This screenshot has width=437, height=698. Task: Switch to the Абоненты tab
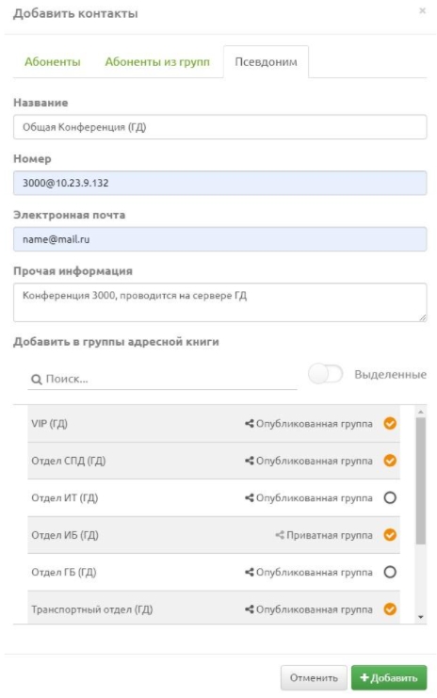coord(53,61)
